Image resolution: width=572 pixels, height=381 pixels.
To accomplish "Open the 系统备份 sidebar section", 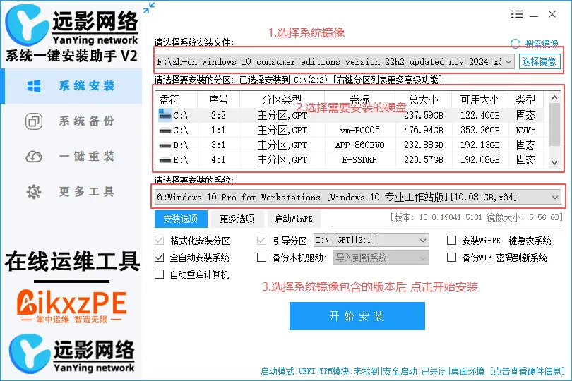I will click(72, 121).
